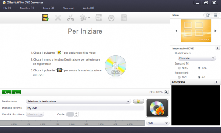Select the 16:9 proportion radio button
The image size is (221, 133).
pyautogui.click(x=179, y=77)
